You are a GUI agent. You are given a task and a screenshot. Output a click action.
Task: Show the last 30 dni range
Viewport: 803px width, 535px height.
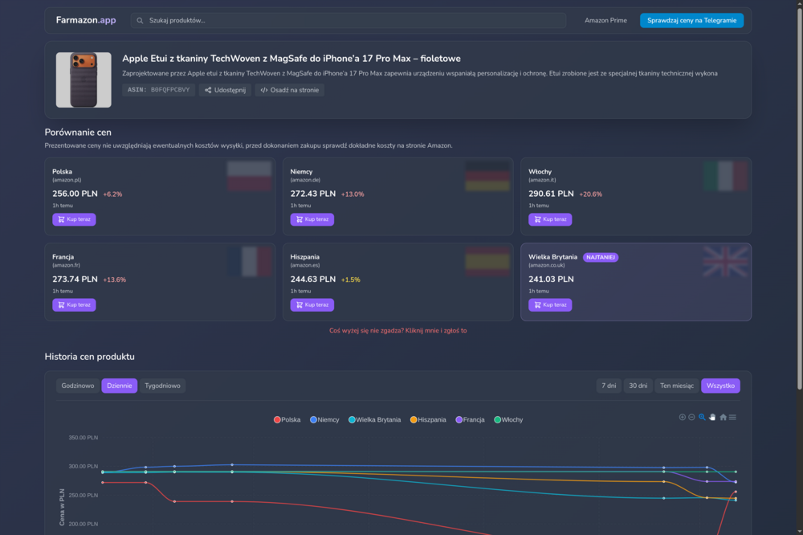coord(638,386)
